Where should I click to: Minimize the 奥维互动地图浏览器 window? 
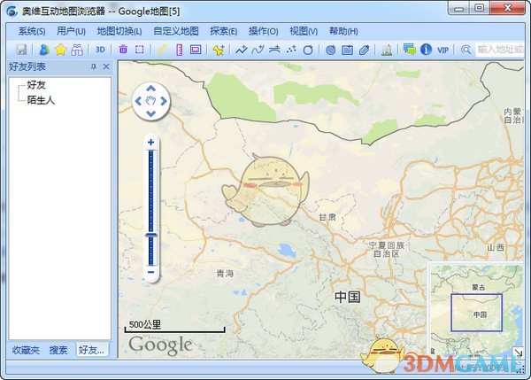point(458,8)
